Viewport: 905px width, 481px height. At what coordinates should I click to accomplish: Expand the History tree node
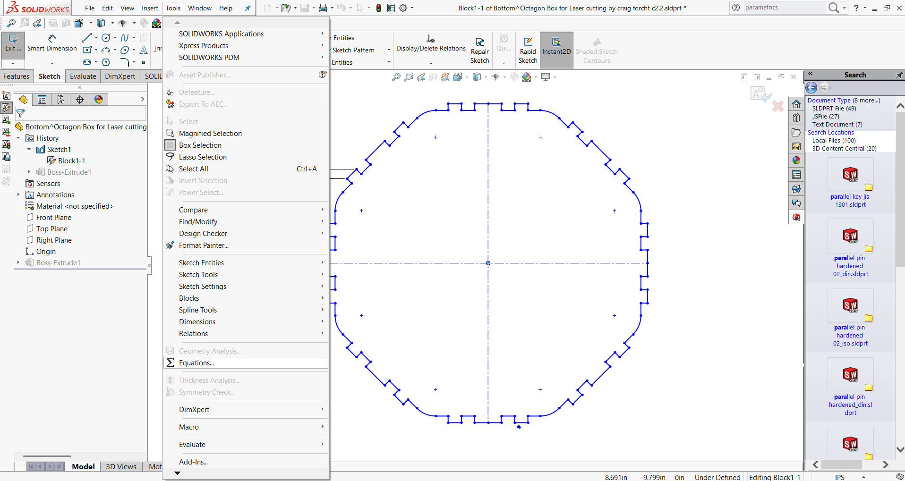[x=18, y=138]
